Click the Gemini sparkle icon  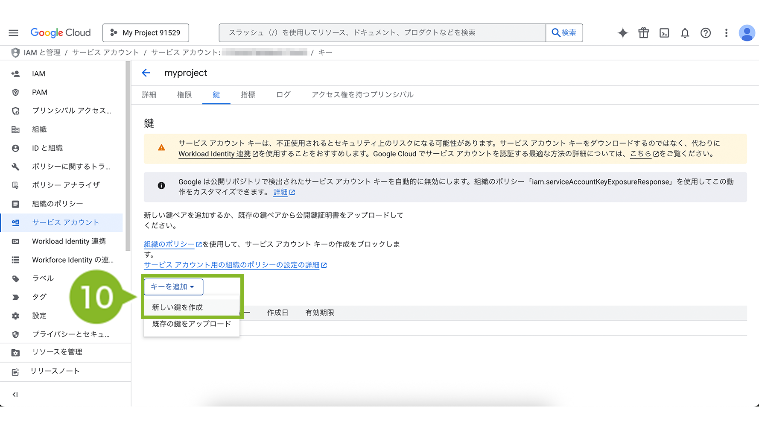[x=623, y=33]
